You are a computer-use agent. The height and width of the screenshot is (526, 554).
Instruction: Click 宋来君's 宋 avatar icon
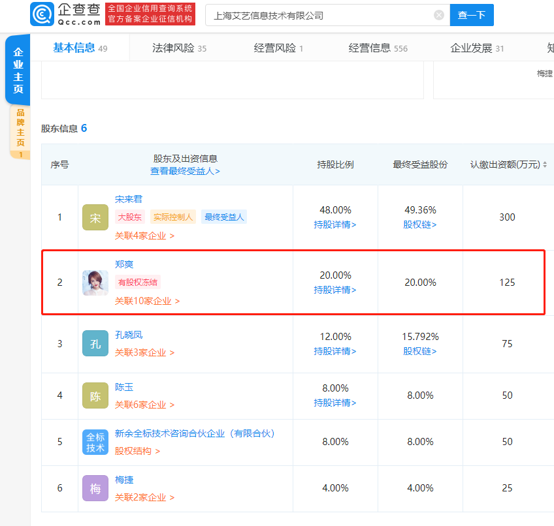click(x=95, y=217)
